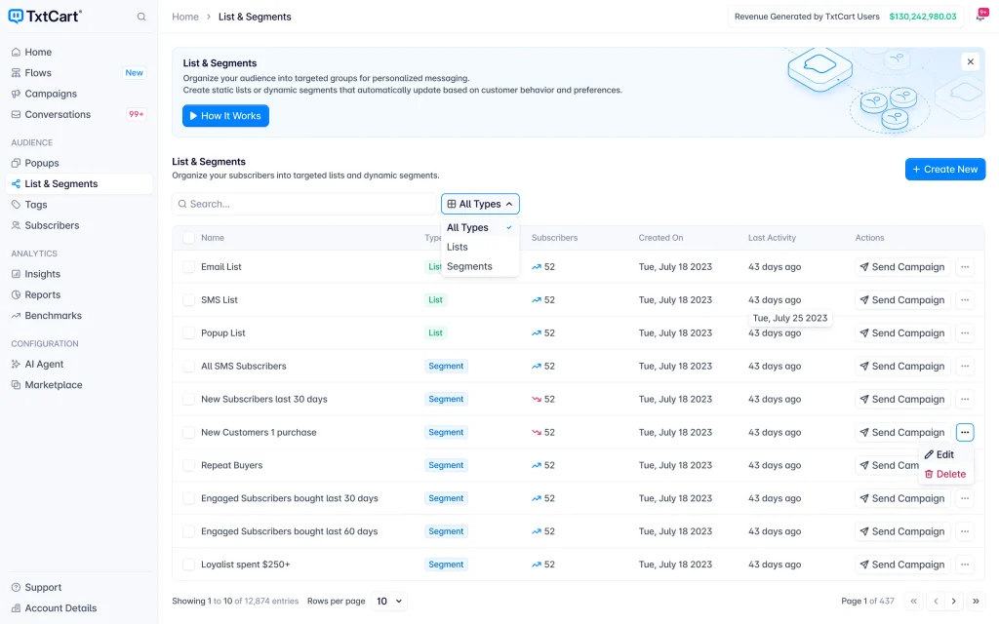Select Lists option in the filter menu
The image size is (999, 624).
[479, 247]
